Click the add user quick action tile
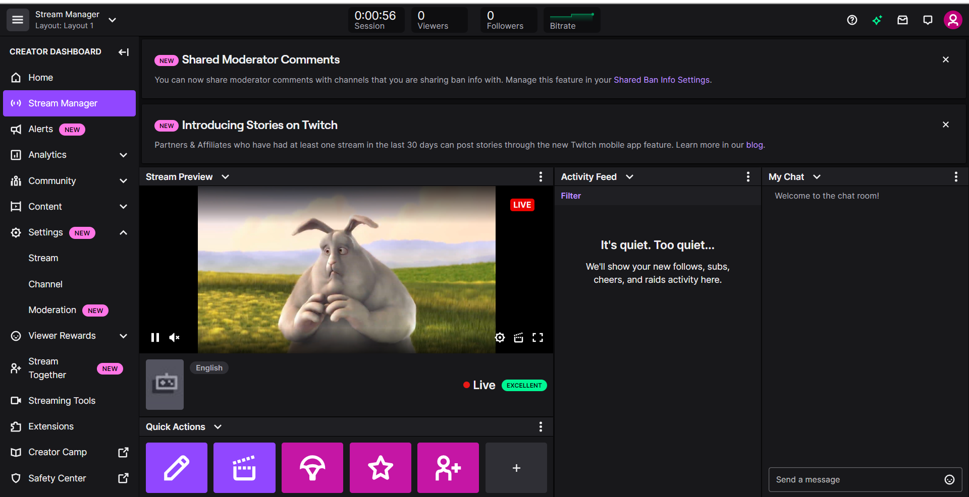Image resolution: width=969 pixels, height=497 pixels. pyautogui.click(x=448, y=468)
